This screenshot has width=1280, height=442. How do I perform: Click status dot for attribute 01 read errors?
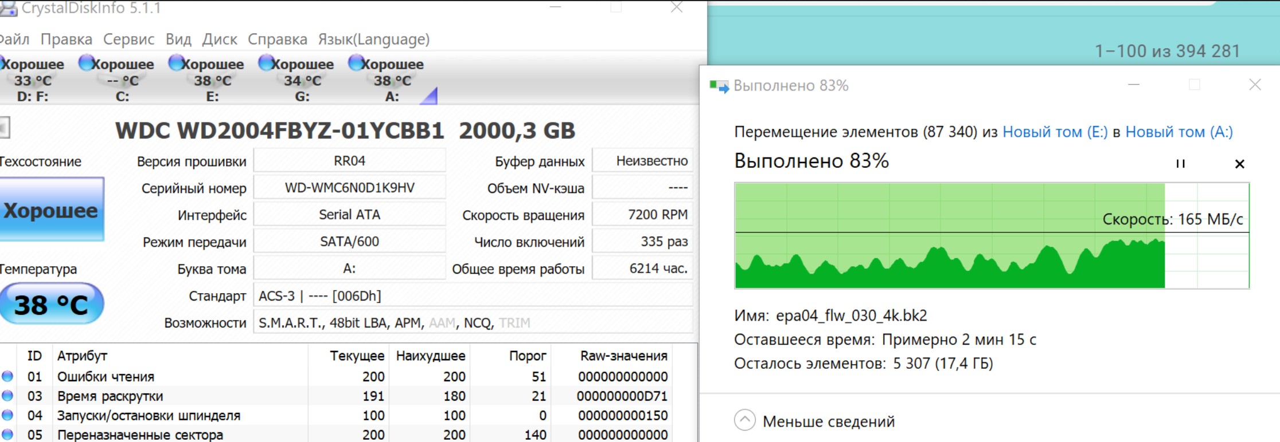click(x=7, y=376)
